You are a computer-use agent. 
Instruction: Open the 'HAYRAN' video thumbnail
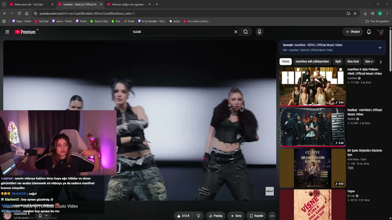point(313,127)
